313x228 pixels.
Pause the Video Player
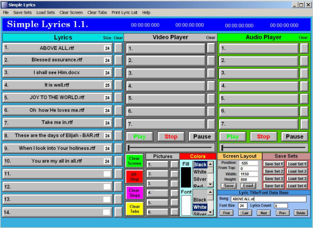click(x=202, y=137)
